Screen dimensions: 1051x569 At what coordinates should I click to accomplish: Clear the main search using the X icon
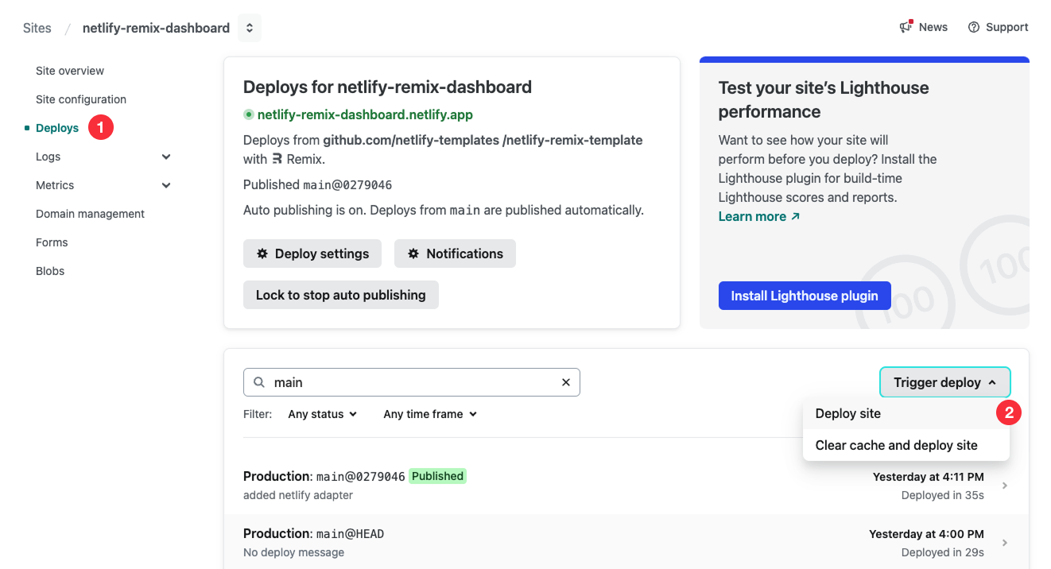coord(565,382)
